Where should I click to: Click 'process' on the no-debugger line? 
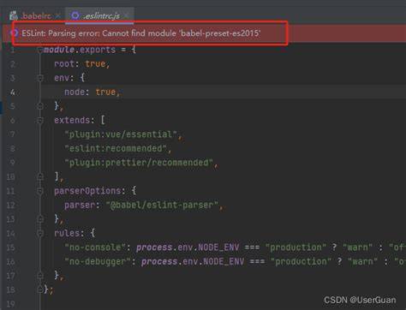159,261
